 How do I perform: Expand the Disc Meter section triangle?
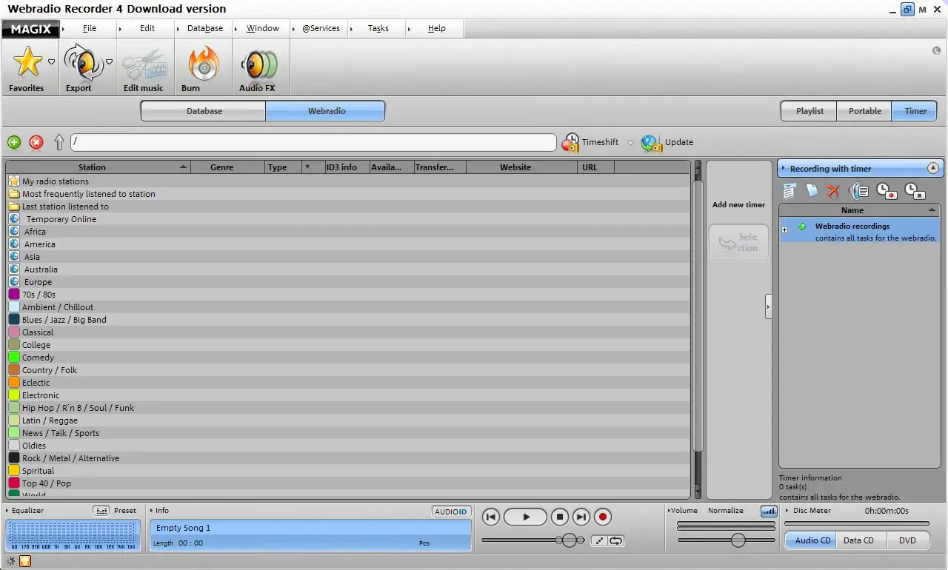pyautogui.click(x=787, y=510)
